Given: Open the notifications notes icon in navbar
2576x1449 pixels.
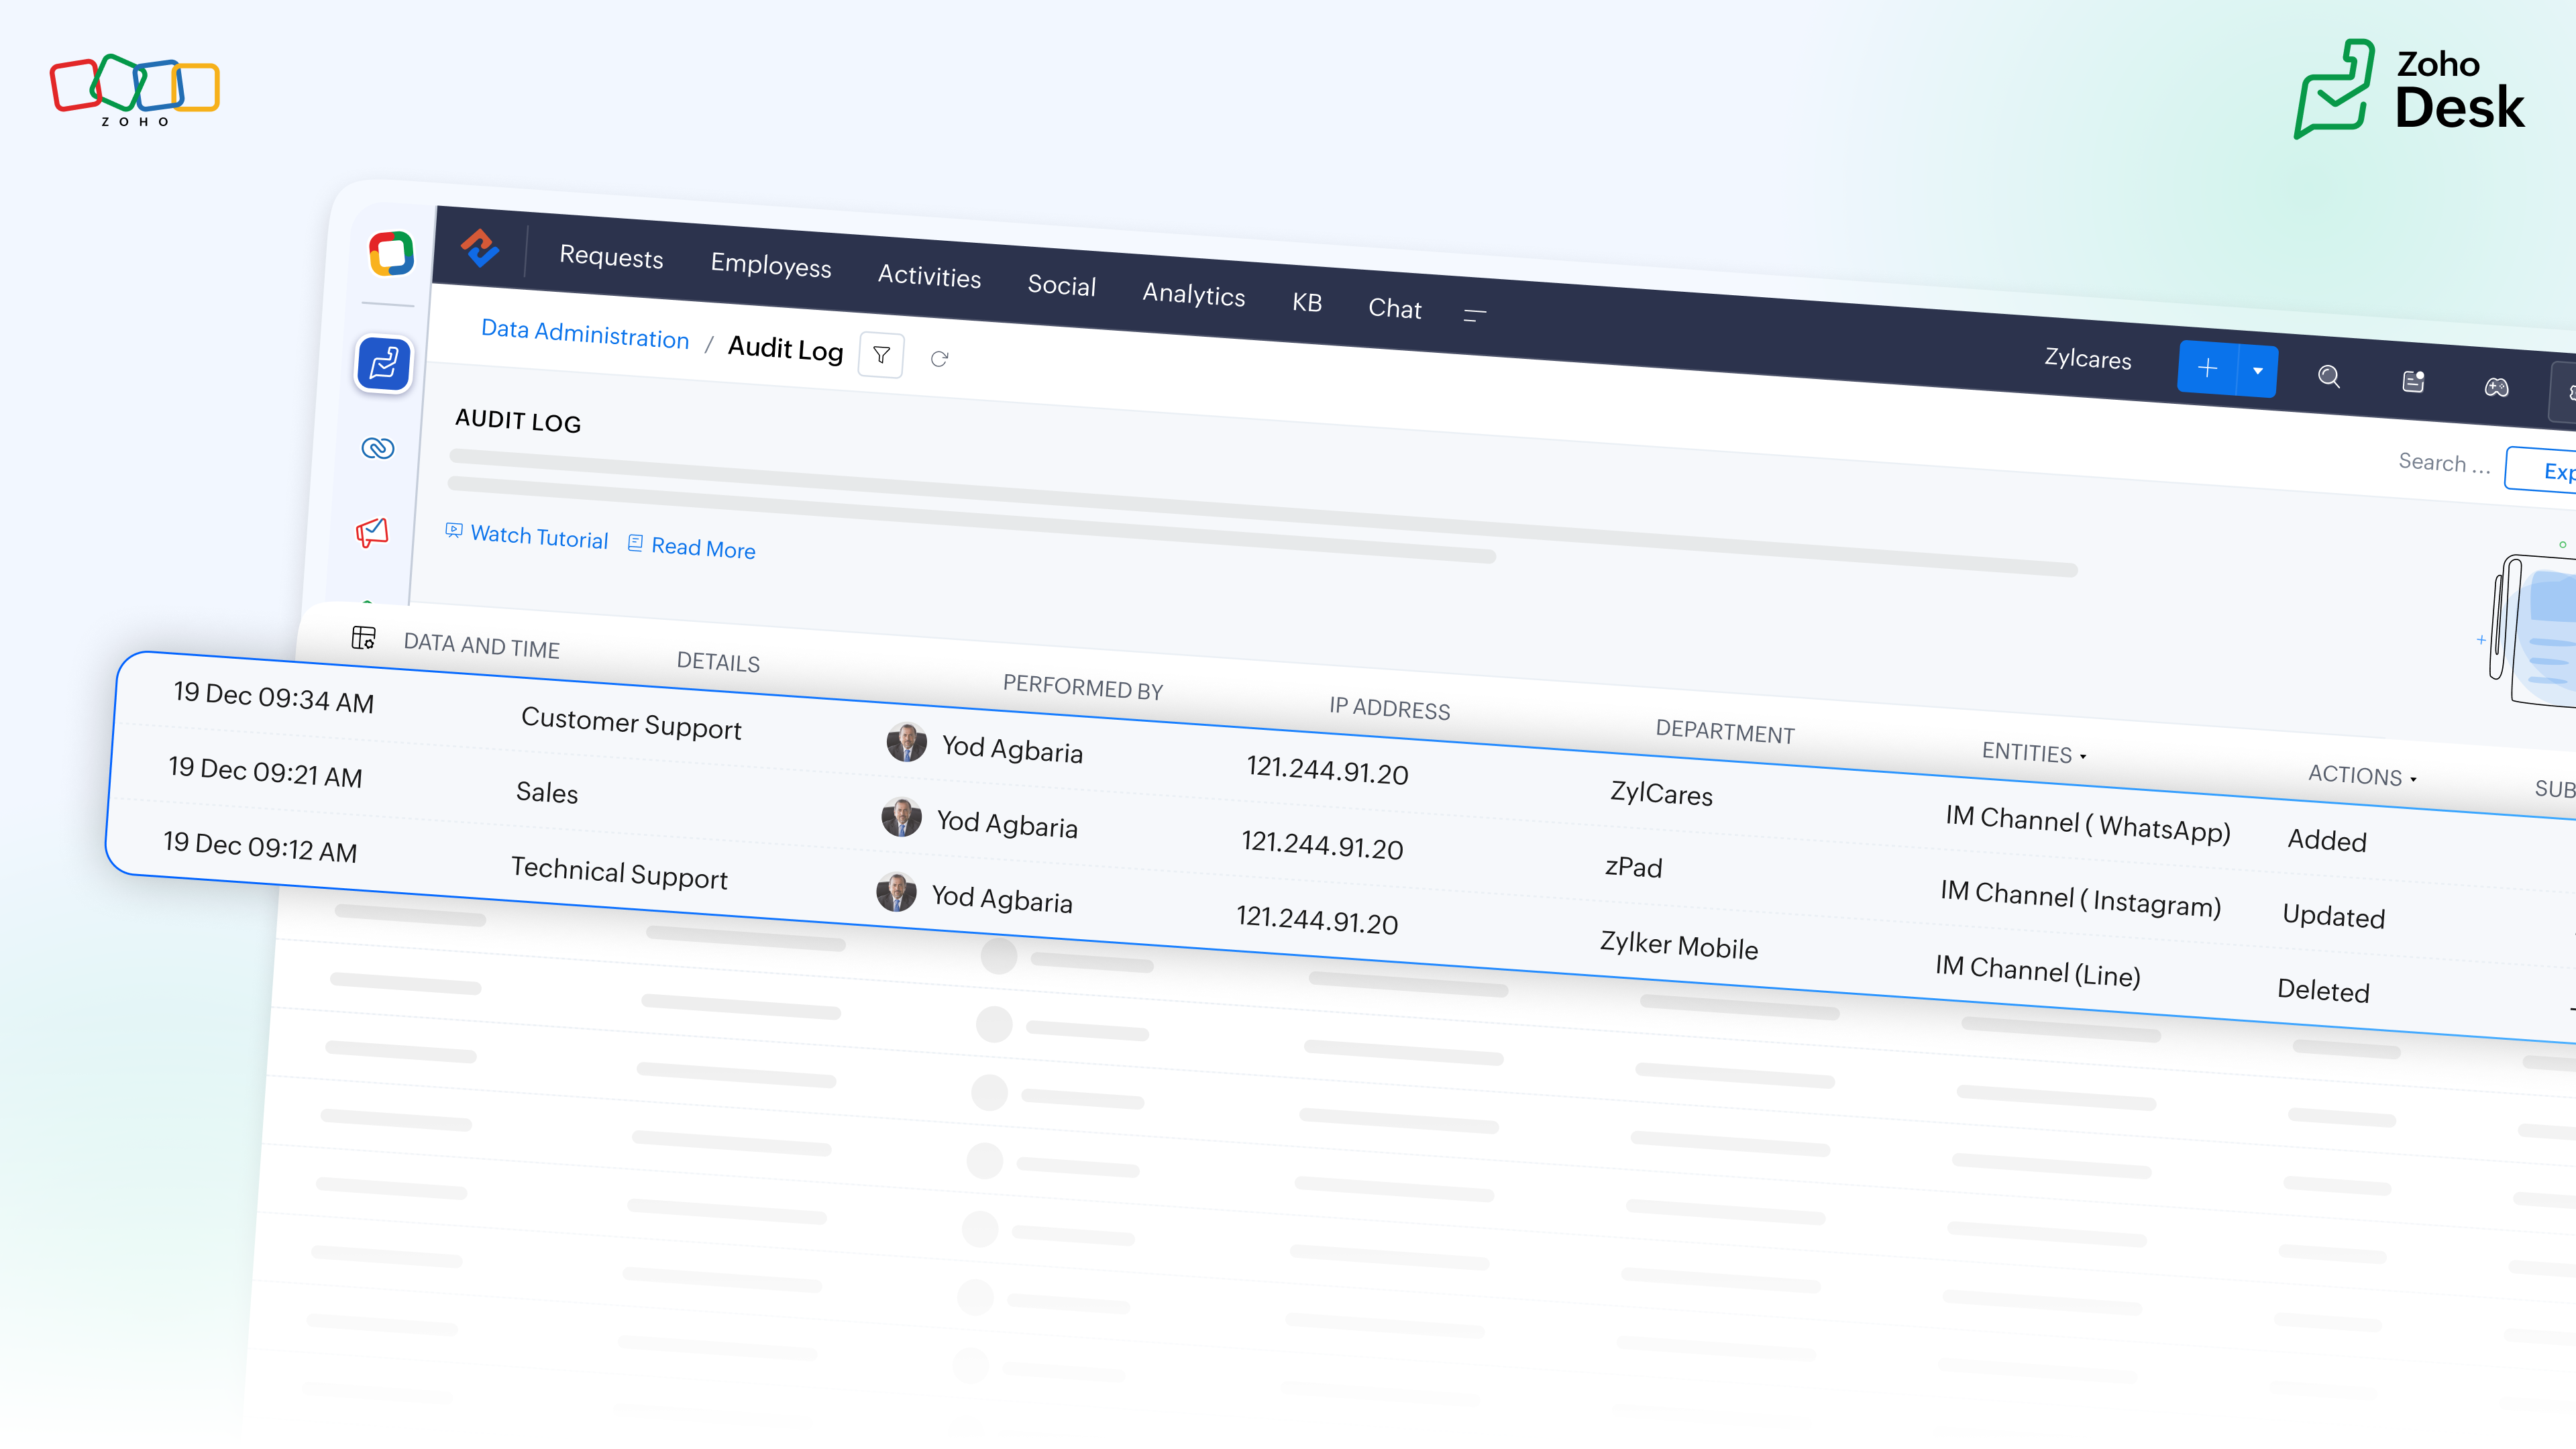Looking at the screenshot, I should [2413, 381].
